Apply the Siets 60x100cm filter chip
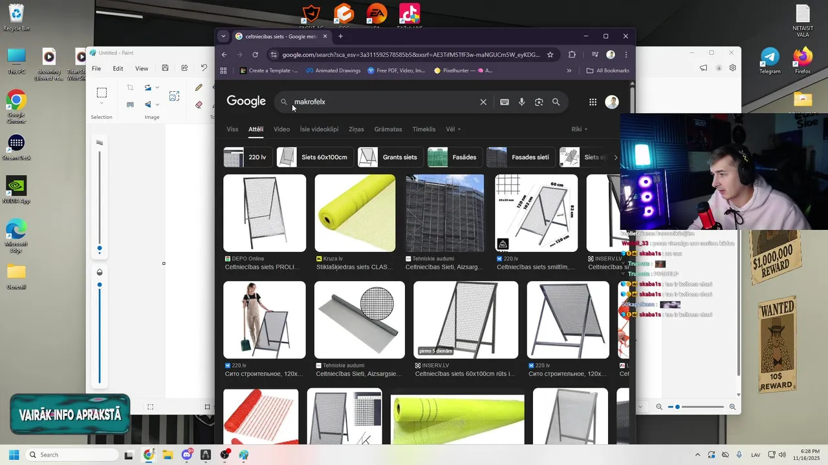828x465 pixels. pos(314,157)
